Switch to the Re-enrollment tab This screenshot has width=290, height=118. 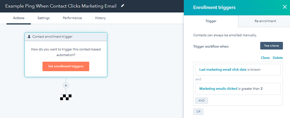click(264, 21)
